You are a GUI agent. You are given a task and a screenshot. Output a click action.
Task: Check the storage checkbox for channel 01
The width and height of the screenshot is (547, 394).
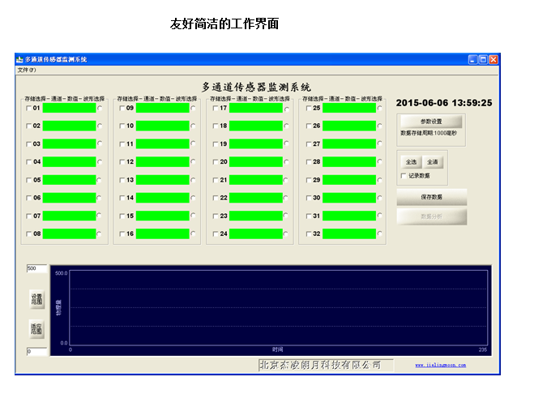click(x=29, y=108)
